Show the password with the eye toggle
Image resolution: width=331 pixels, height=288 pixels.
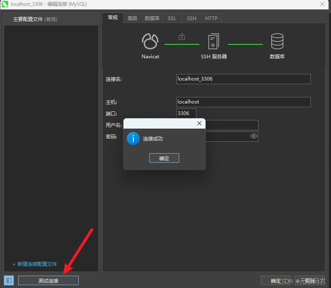point(253,136)
